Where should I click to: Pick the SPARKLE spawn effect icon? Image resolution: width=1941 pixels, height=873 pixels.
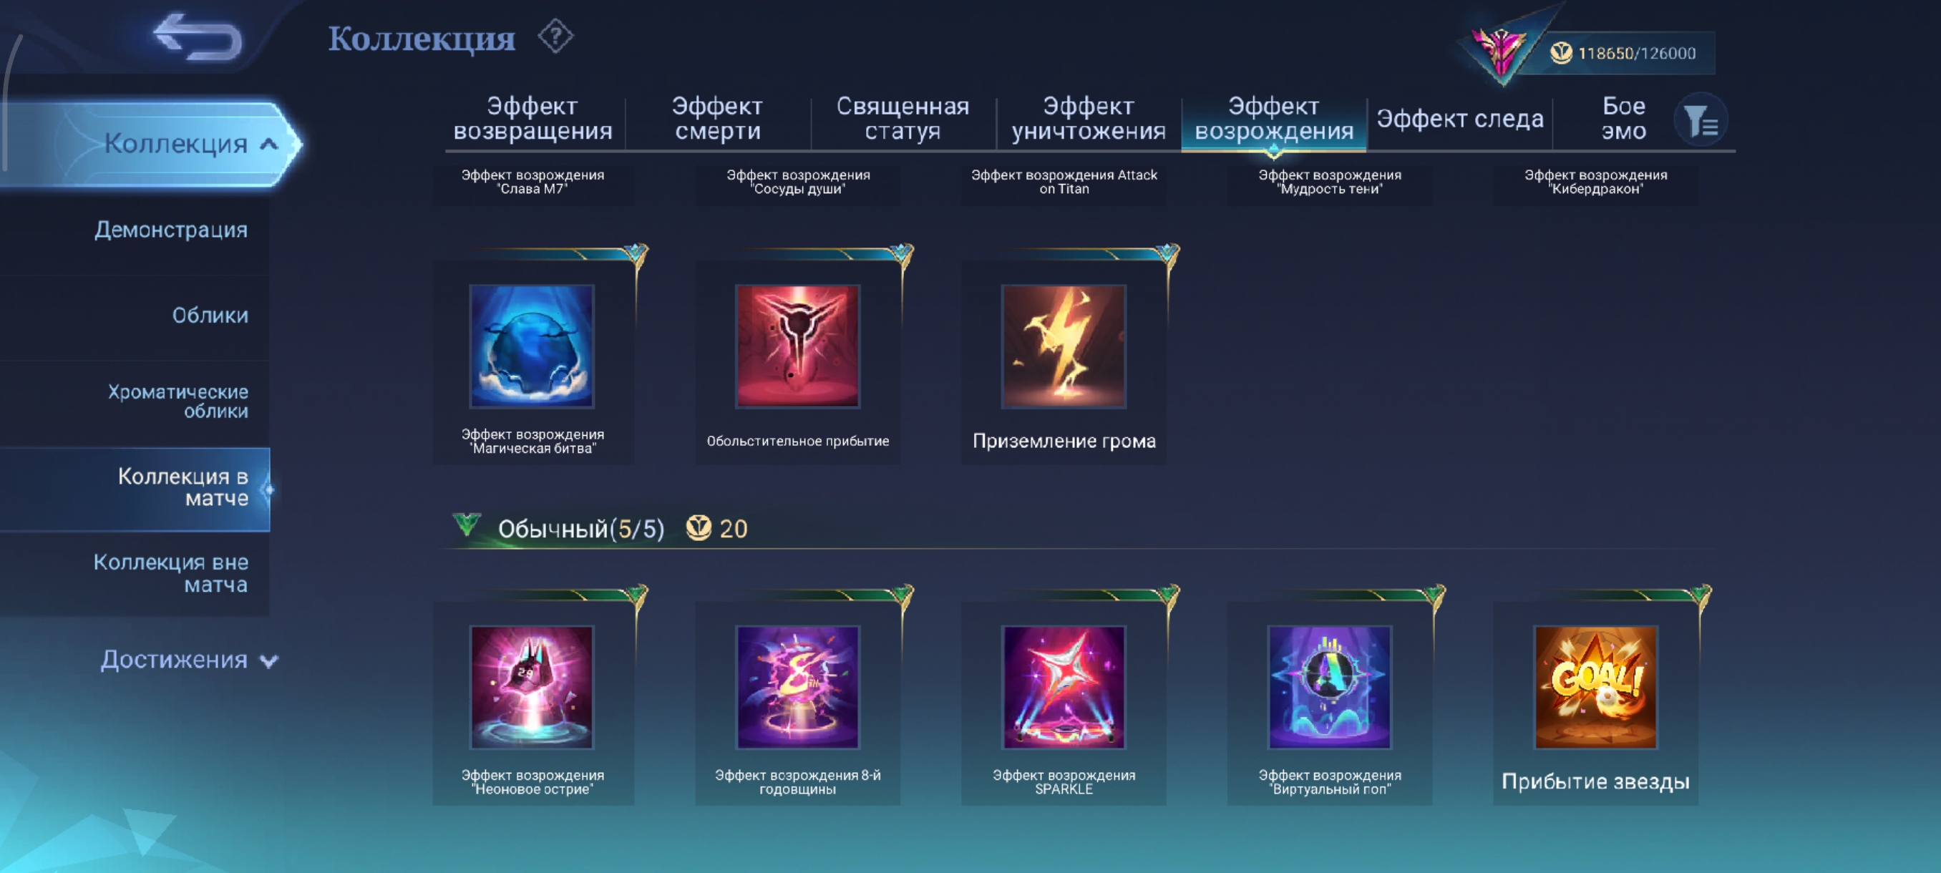(1063, 687)
